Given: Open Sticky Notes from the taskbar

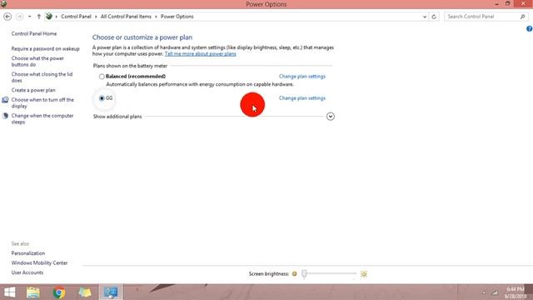Looking at the screenshot, I should [85, 292].
